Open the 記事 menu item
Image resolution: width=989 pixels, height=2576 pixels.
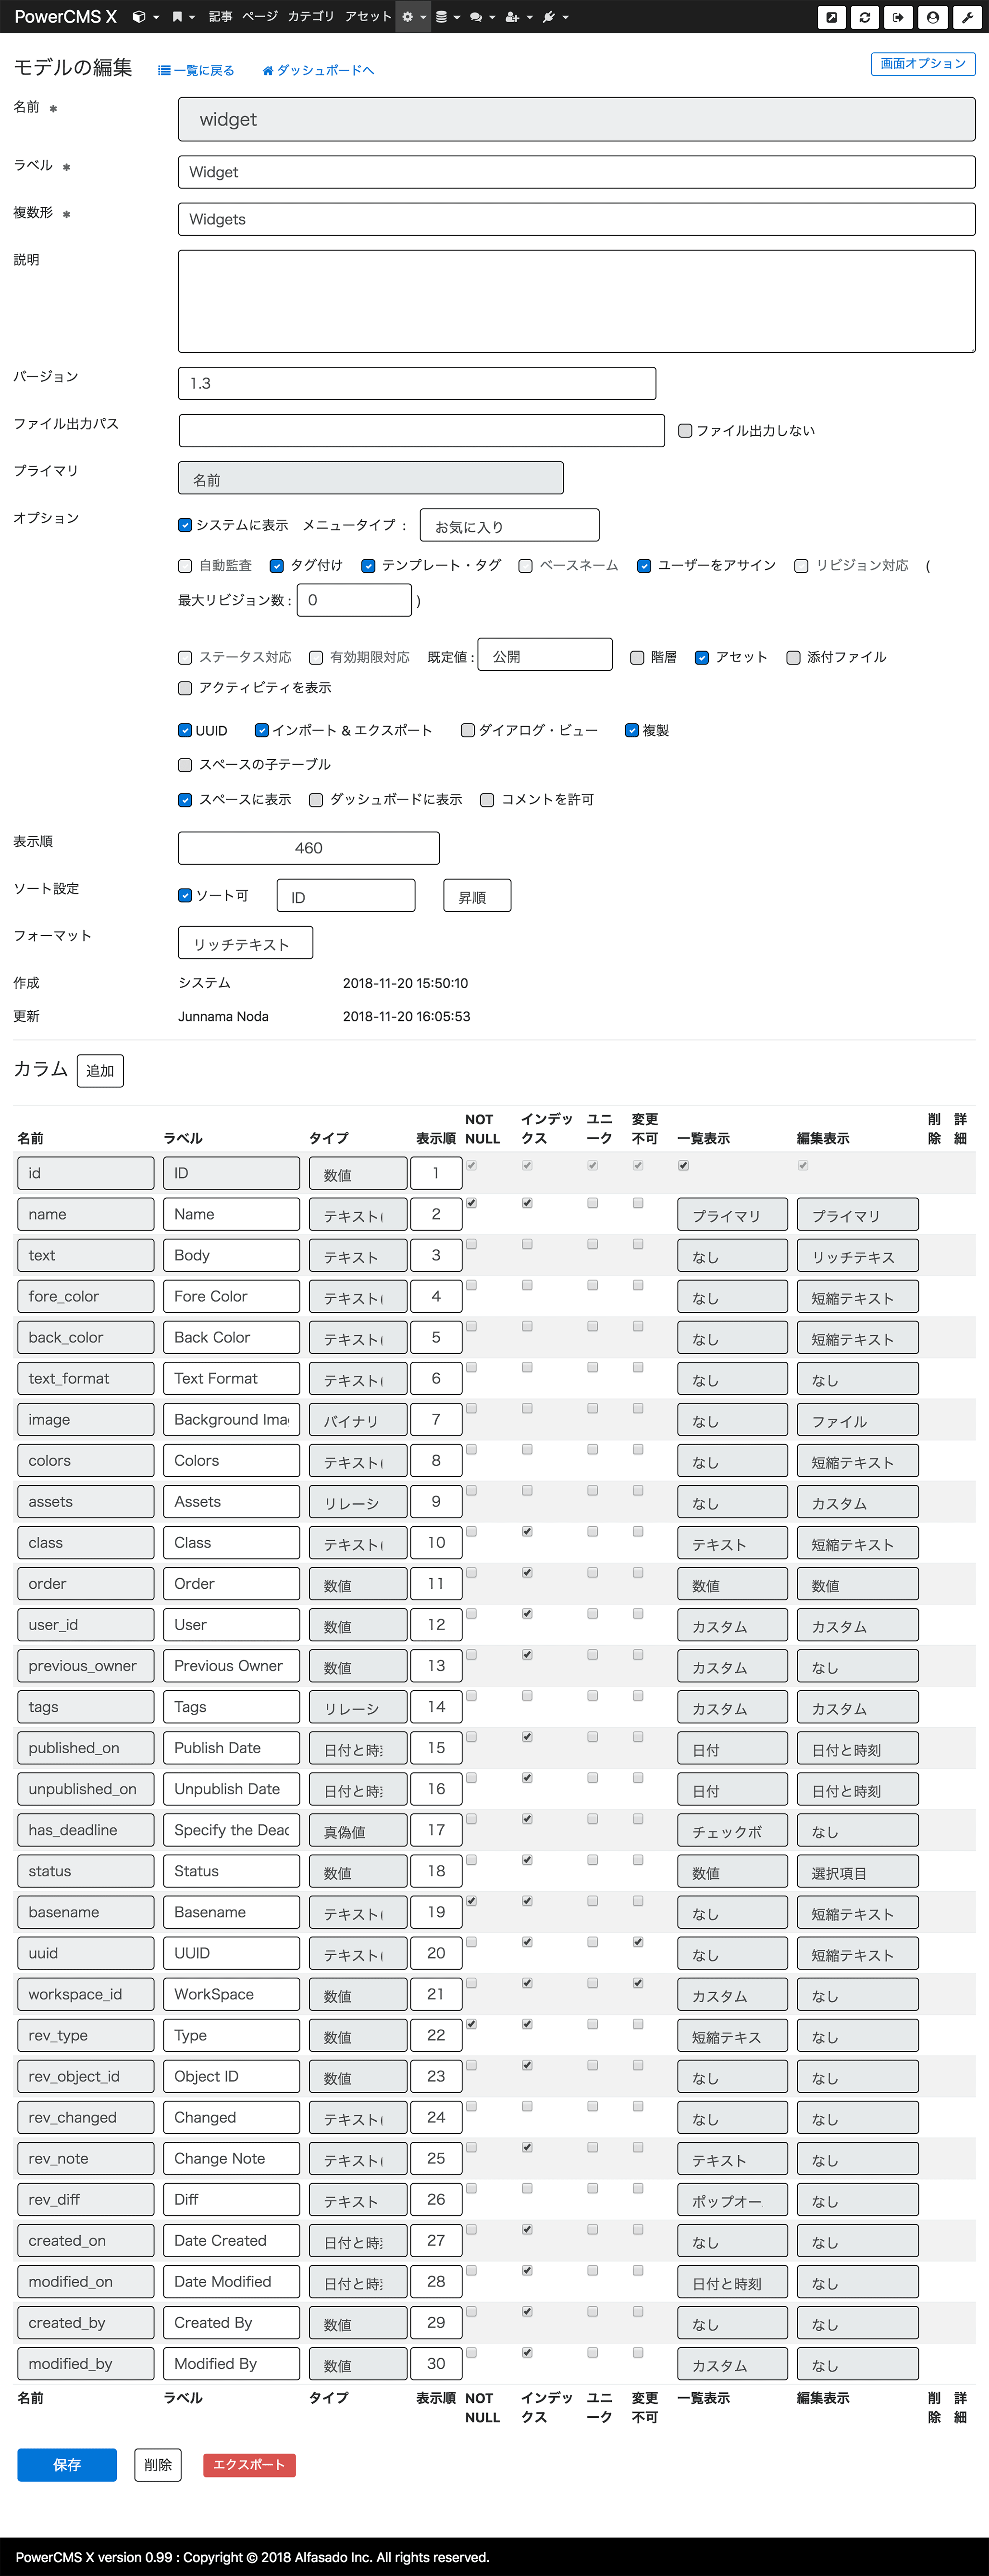[220, 17]
